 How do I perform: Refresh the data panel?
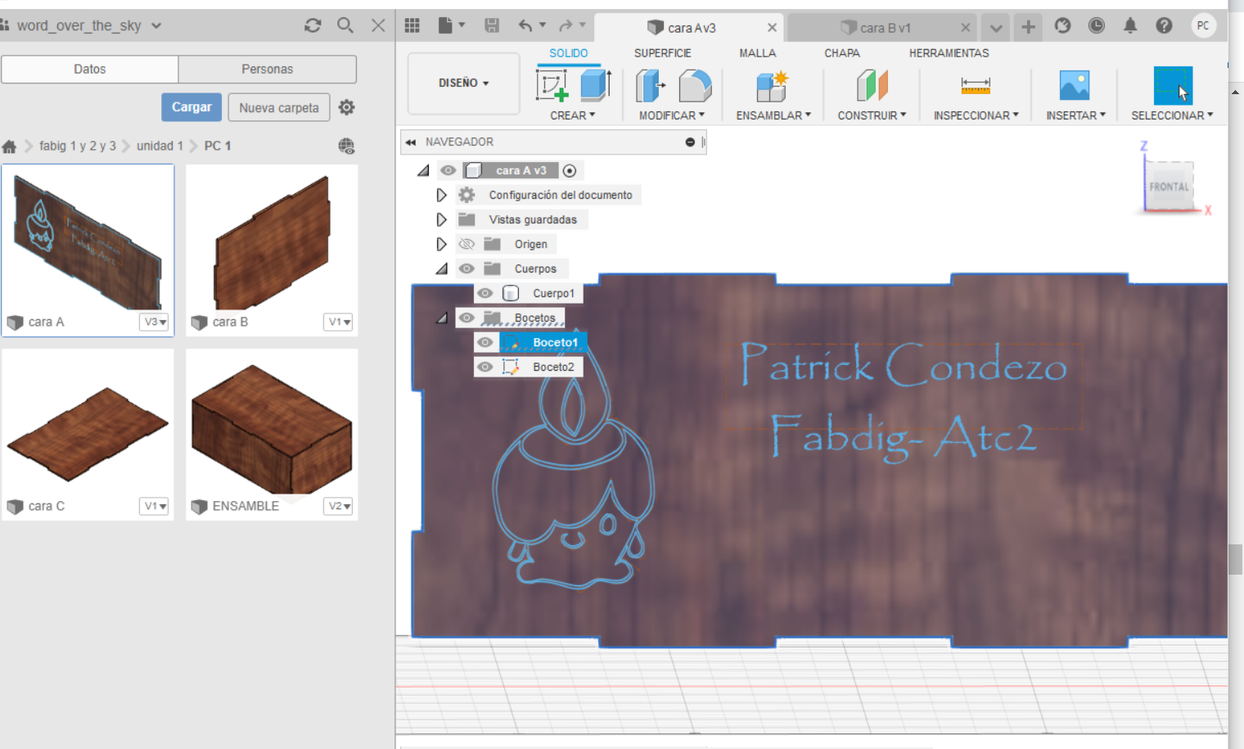pyautogui.click(x=313, y=25)
